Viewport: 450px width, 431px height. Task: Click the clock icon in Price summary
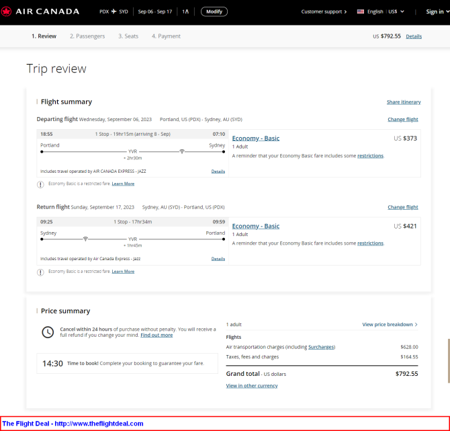point(48,332)
